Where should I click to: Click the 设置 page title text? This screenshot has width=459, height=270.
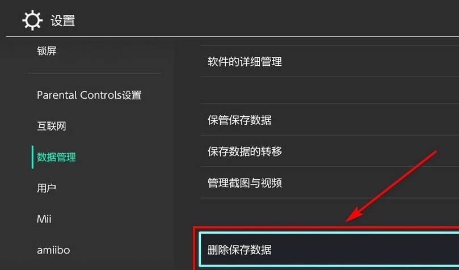(62, 21)
